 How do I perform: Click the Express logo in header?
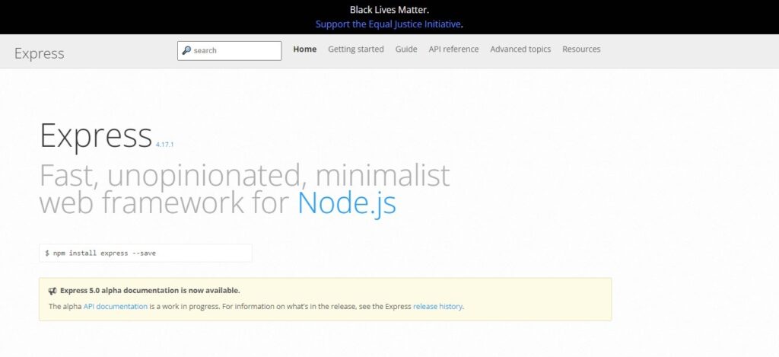(39, 53)
